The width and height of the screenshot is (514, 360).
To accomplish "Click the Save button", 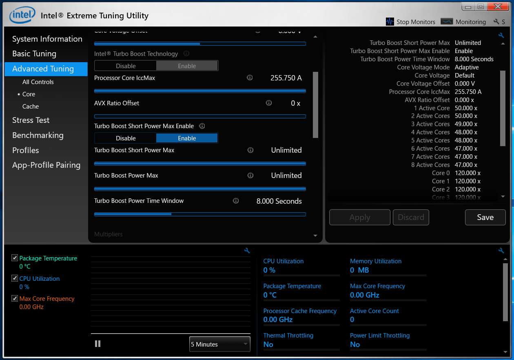I will [485, 217].
